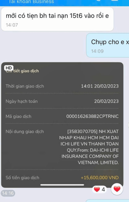Select the 'Chụp cho e x' reply bubble
This screenshot has height=202, width=129.
pos(108,45)
